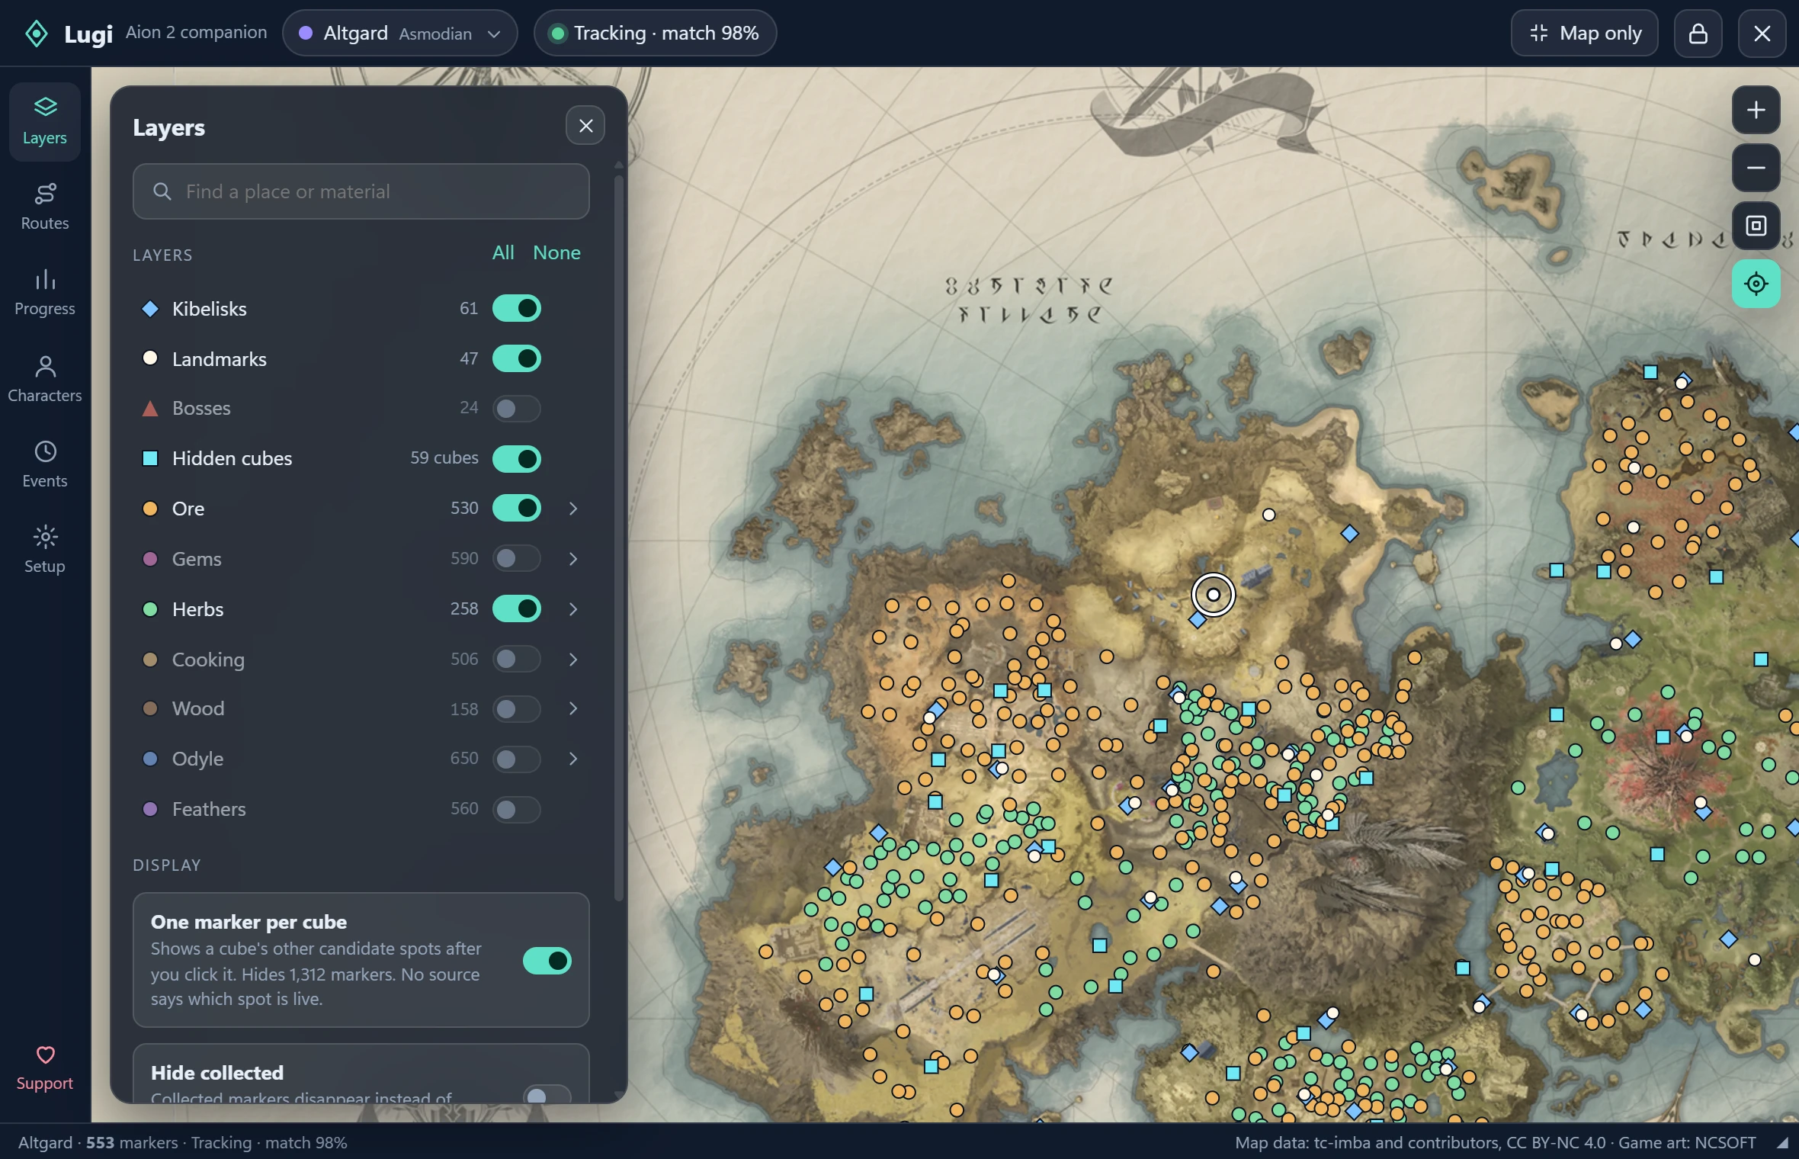Click the Support heart icon

point(46,1055)
